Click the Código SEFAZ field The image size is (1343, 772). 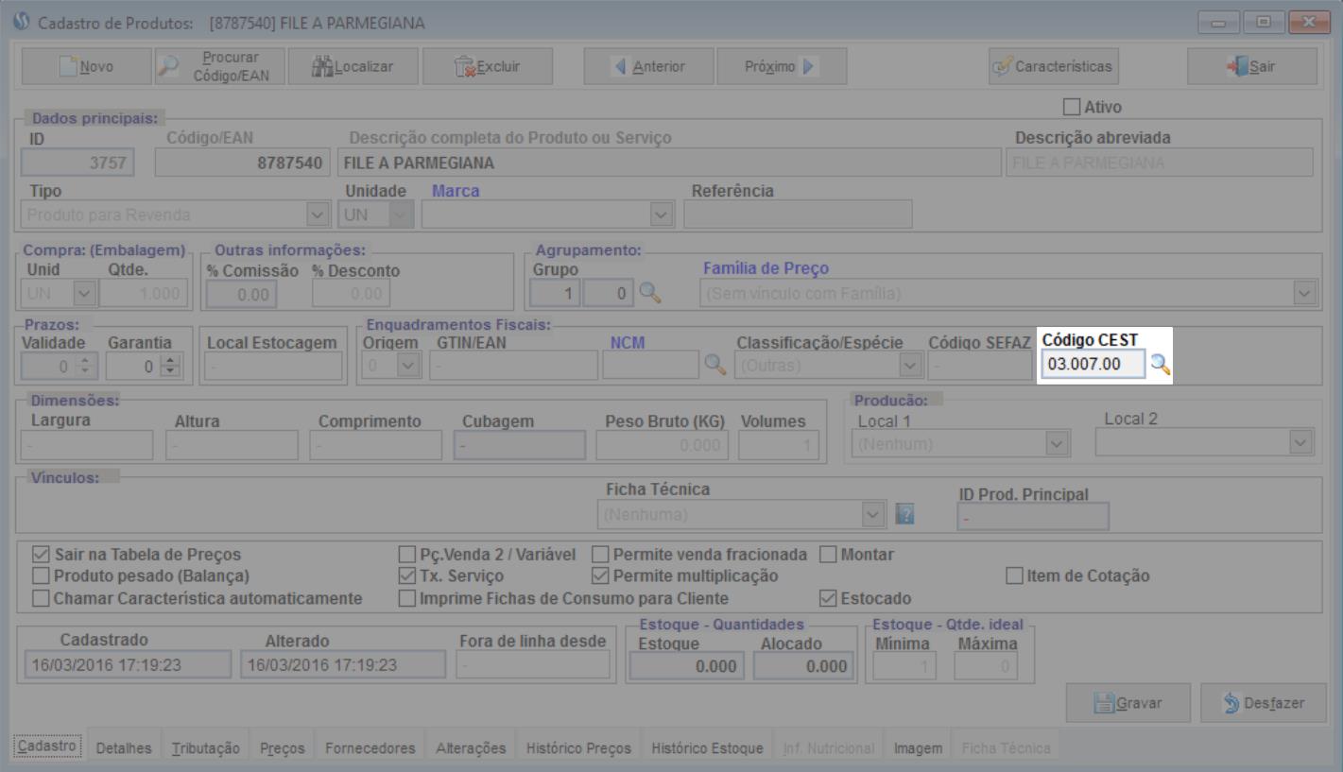coord(981,365)
